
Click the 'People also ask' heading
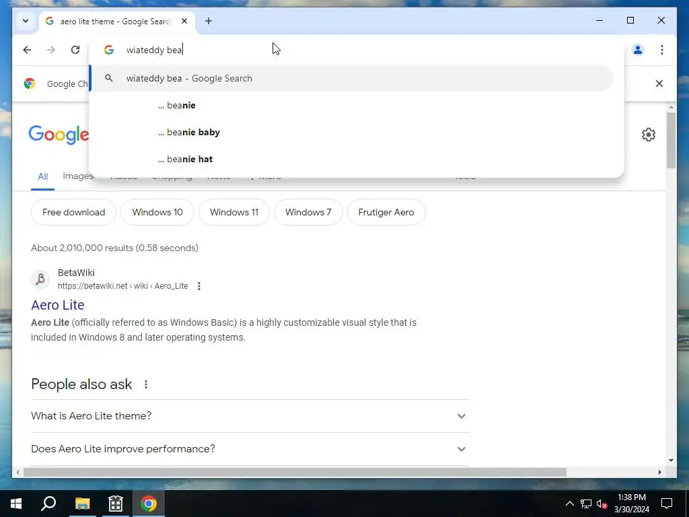click(x=81, y=384)
